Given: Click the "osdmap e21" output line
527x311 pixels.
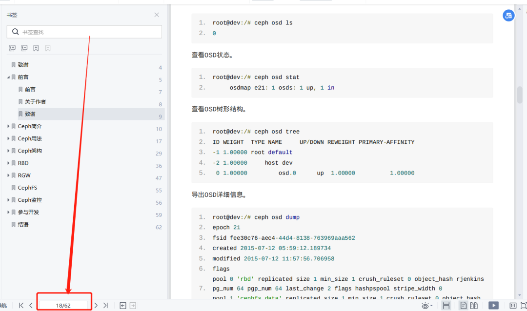Looking at the screenshot, I should pos(282,88).
